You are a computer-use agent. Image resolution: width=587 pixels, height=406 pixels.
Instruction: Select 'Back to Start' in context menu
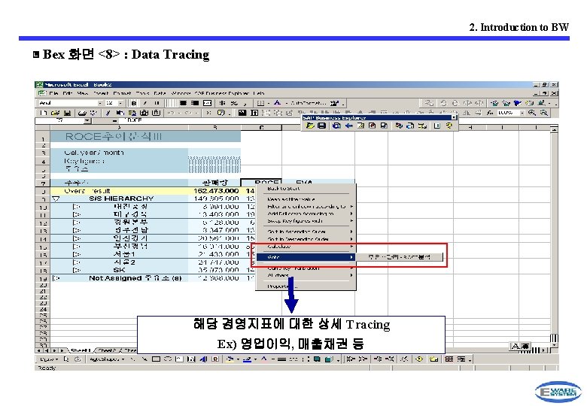306,189
